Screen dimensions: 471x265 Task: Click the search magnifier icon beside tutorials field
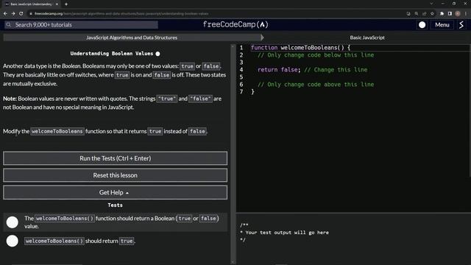8,24
